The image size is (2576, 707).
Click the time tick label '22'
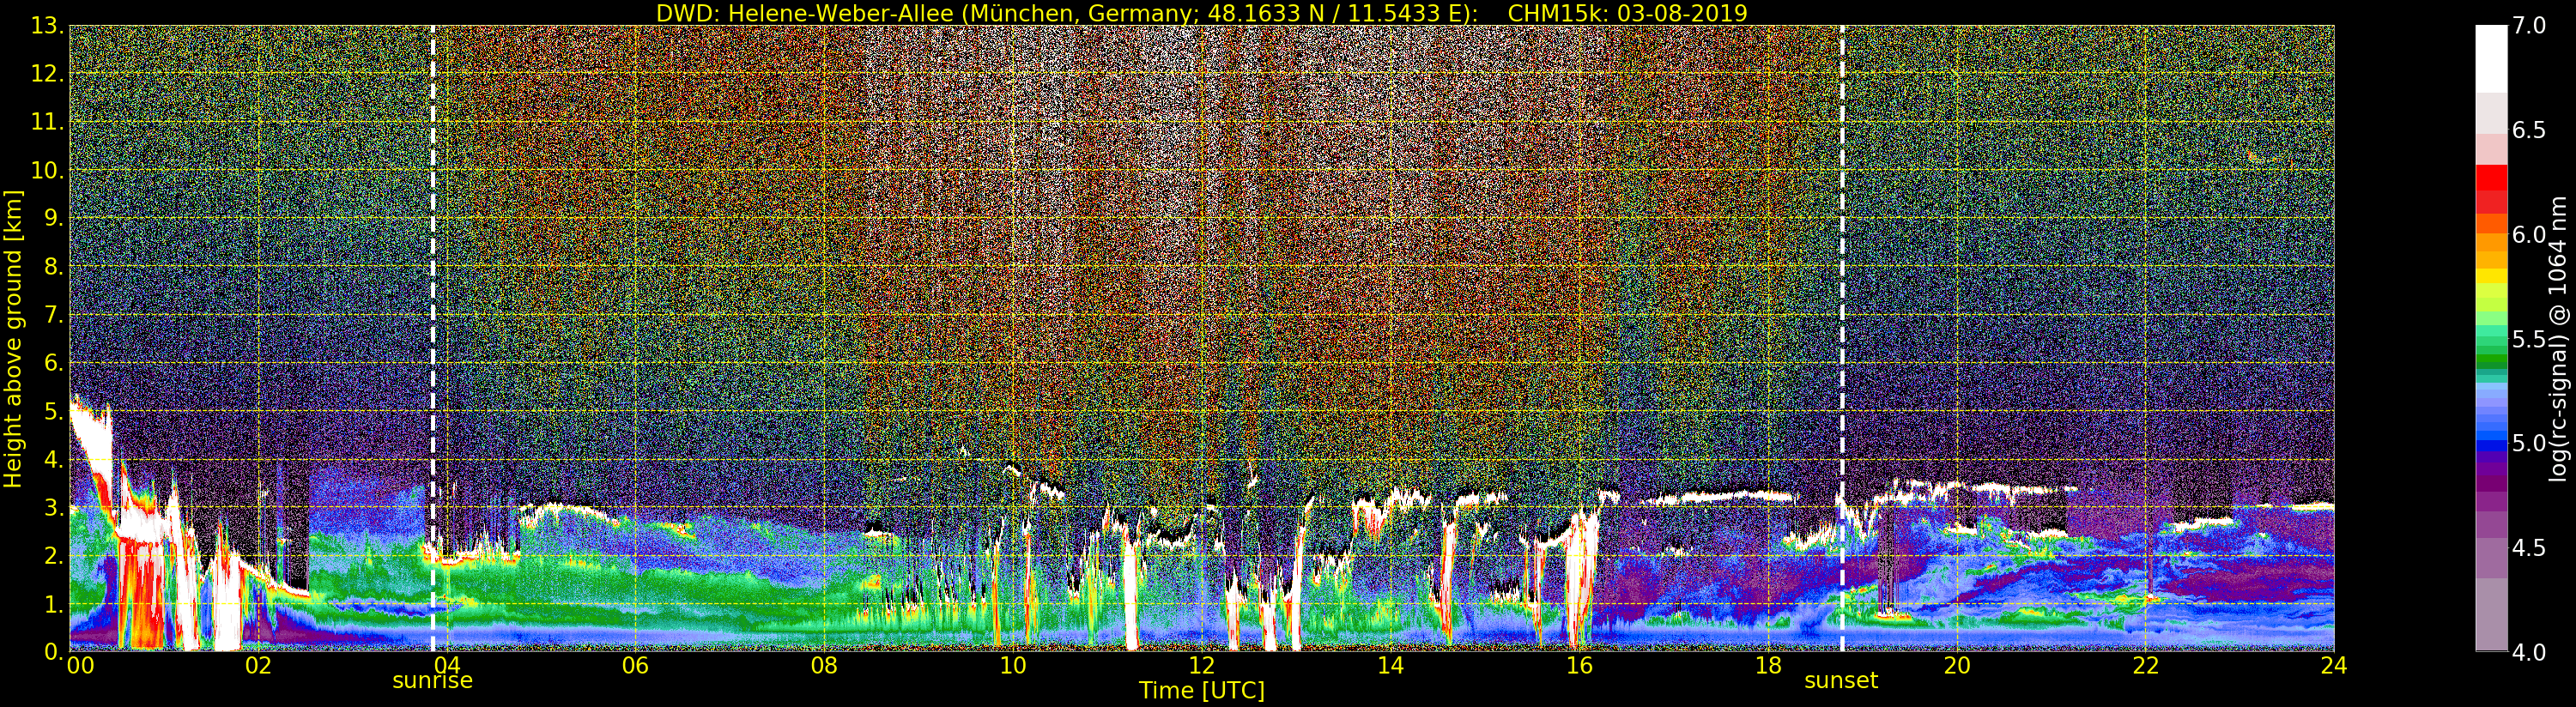tap(2146, 666)
